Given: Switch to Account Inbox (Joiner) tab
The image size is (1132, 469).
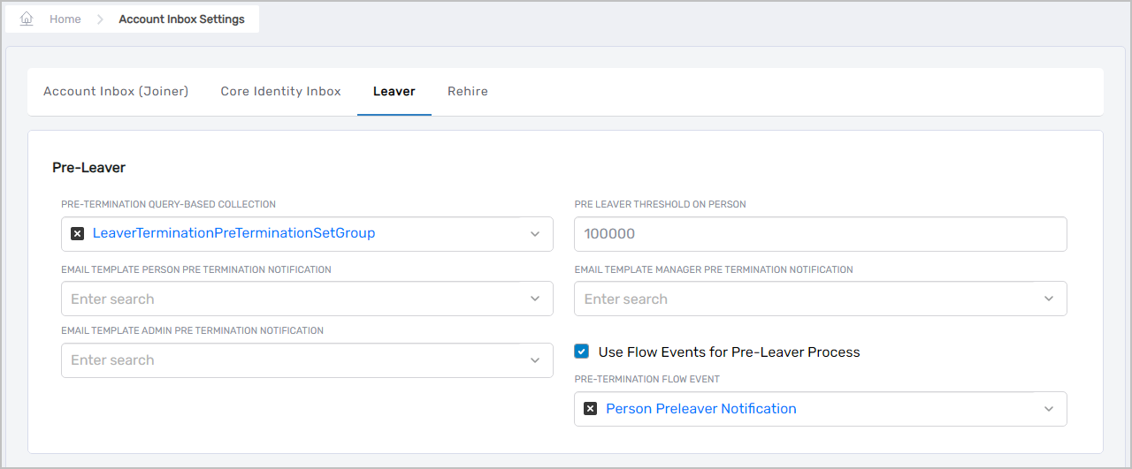Looking at the screenshot, I should click(x=116, y=91).
